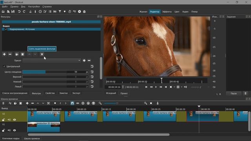Undo last action in main toolbar
Viewport: 251px width, 141px height.
click(x=19, y=11)
